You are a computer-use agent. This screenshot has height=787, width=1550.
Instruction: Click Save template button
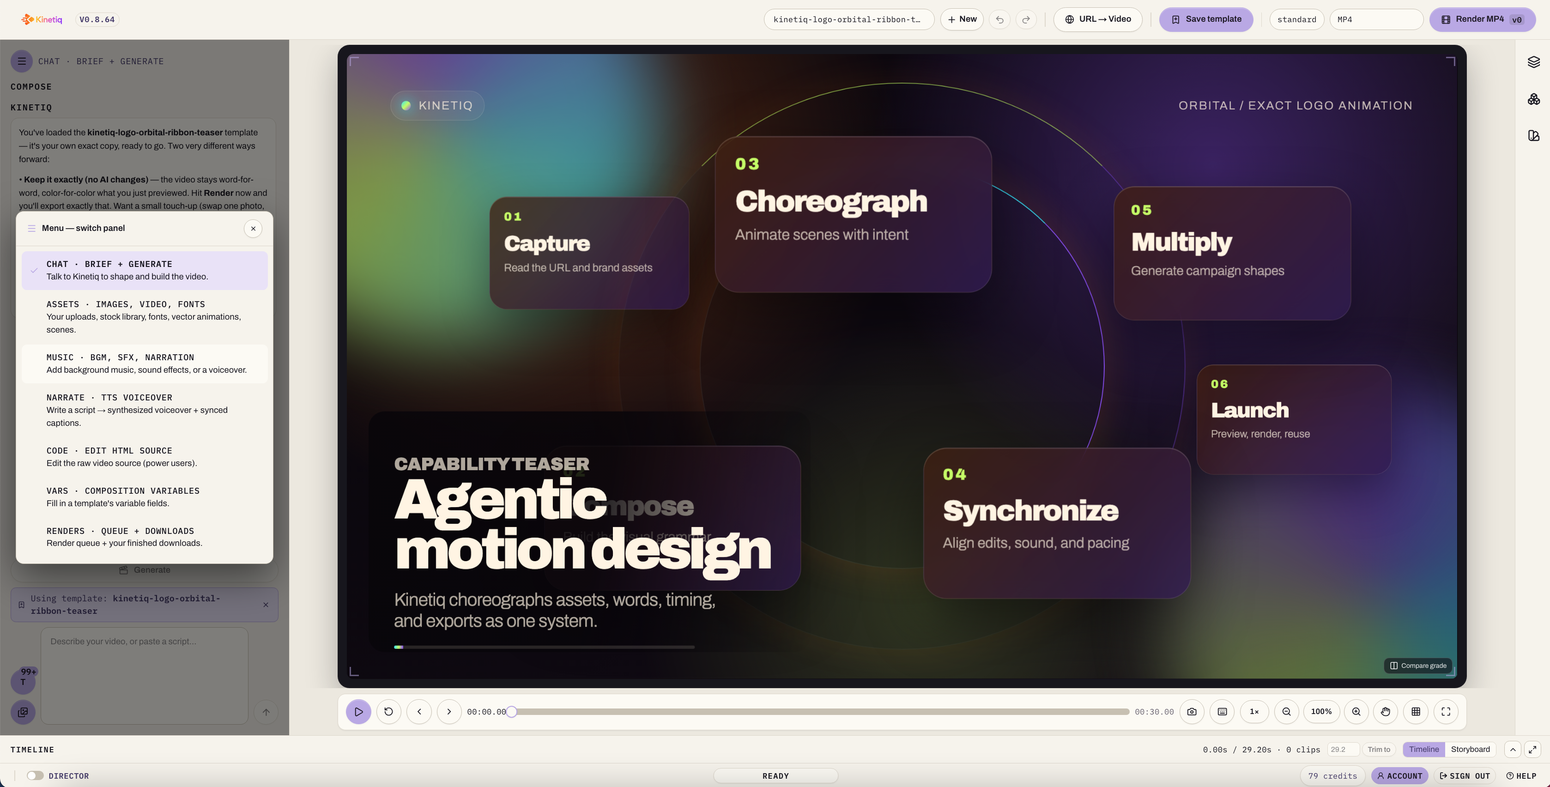pos(1206,19)
